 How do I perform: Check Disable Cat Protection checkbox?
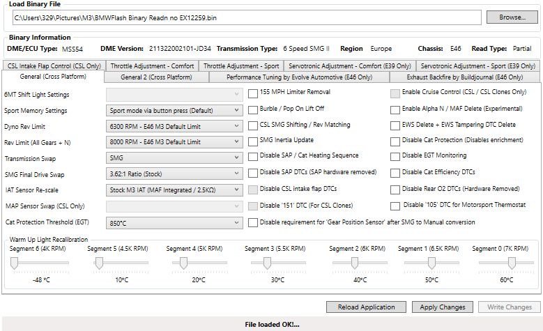click(395, 141)
